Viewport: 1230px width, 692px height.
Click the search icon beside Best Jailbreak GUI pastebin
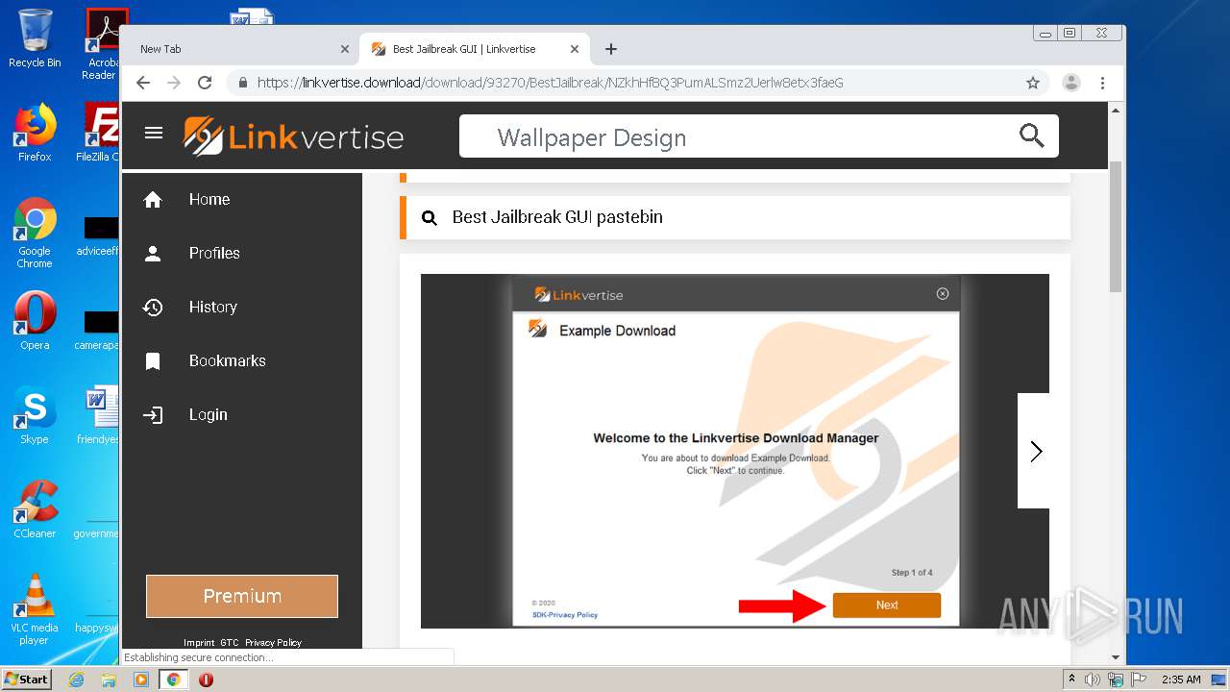click(430, 218)
